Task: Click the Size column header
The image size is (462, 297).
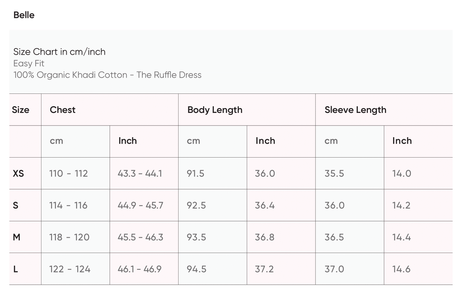Action: click(20, 110)
